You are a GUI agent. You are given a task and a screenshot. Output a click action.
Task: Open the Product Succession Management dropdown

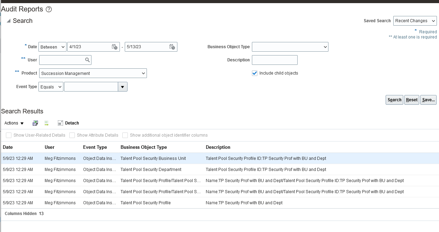point(93,73)
